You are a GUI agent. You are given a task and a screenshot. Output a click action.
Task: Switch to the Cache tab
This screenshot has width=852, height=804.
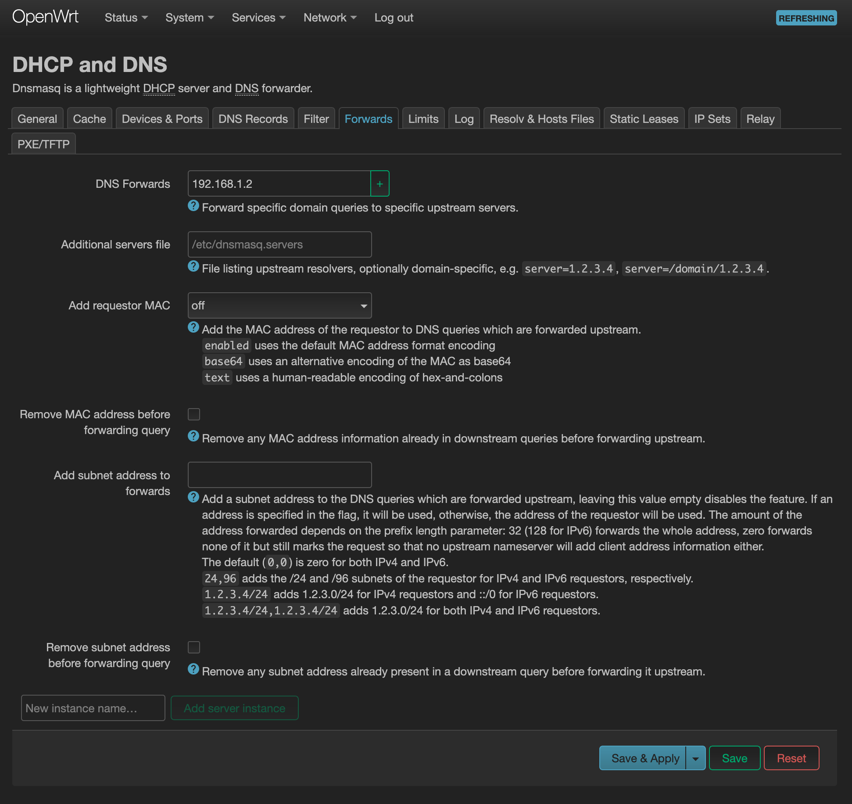89,119
